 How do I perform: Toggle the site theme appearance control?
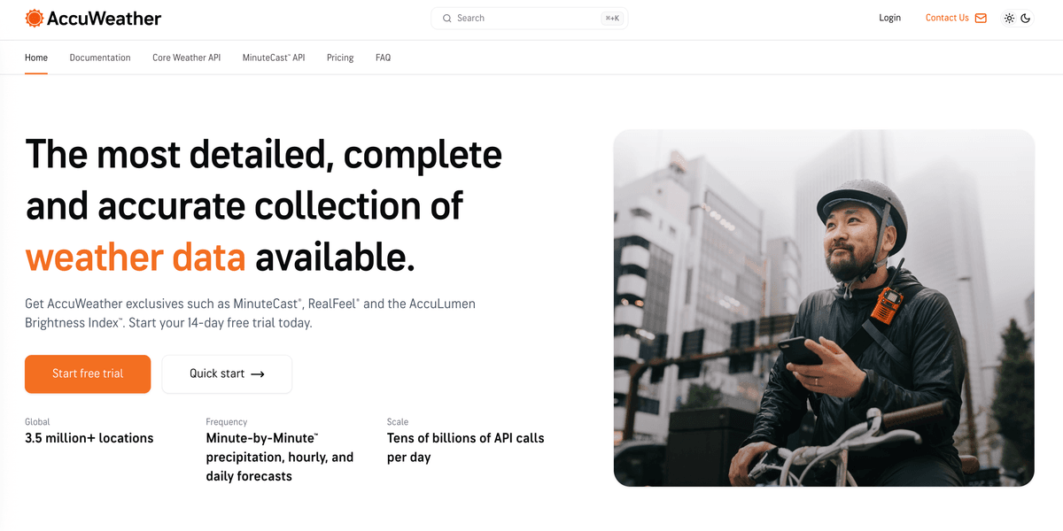(1017, 18)
